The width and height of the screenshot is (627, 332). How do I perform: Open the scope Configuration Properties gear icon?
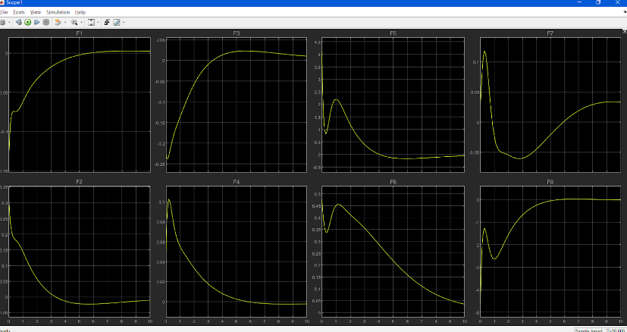click(x=2, y=23)
